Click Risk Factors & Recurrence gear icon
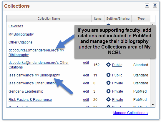This screenshot has height=122, width=161. coord(108,99)
